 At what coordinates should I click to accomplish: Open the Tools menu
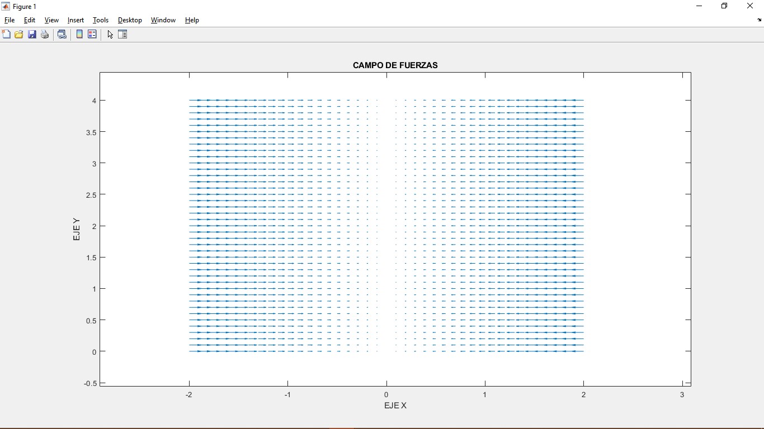[x=101, y=20]
